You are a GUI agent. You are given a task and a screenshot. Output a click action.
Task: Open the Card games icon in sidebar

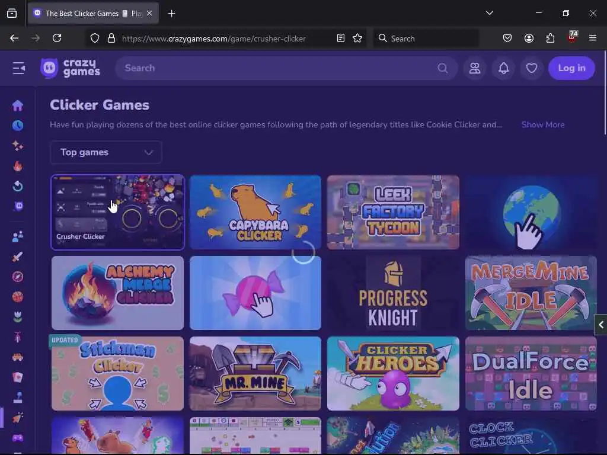coord(17,377)
